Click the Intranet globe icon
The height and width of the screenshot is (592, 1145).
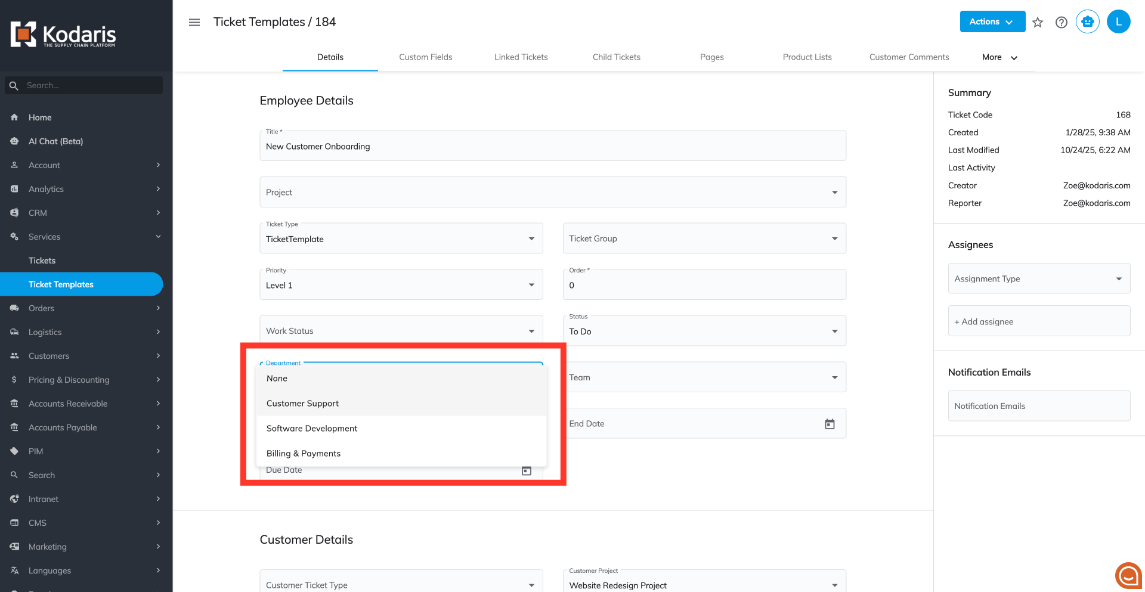click(14, 499)
